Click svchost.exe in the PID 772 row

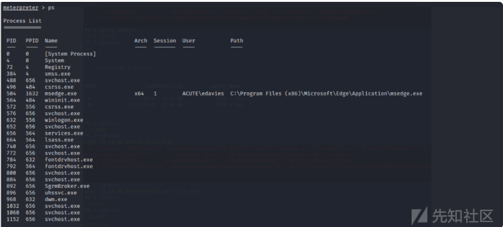(62, 153)
